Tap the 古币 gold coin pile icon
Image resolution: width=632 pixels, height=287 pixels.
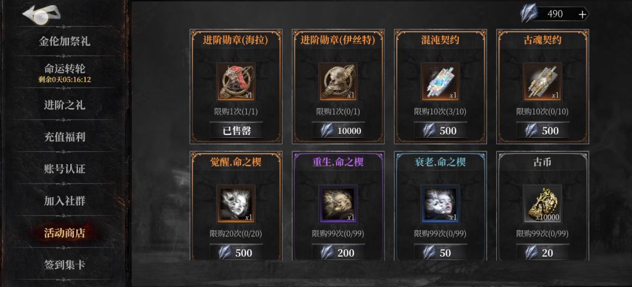(x=542, y=203)
